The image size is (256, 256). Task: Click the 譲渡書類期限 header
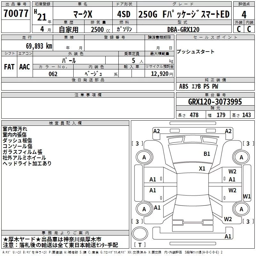click(159, 37)
